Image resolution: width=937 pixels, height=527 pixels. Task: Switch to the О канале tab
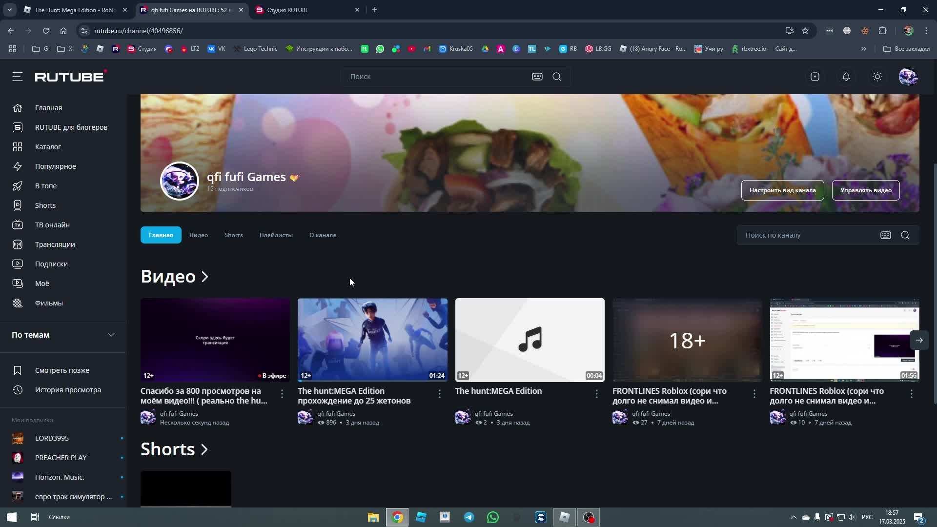point(323,235)
